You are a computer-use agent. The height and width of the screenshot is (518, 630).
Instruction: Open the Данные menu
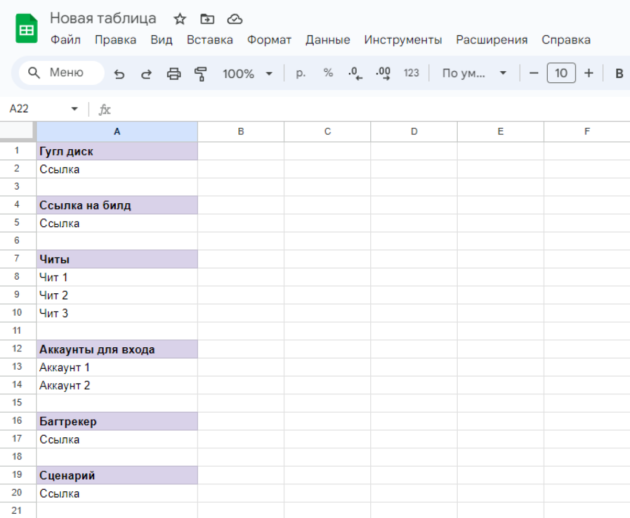(328, 40)
